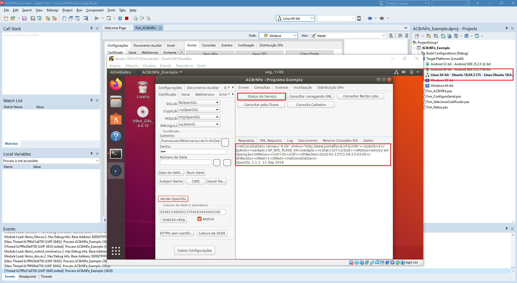Image resolution: width=517 pixels, height=283 pixels.
Task: Click the Status de Serviço button
Action: coord(262,96)
